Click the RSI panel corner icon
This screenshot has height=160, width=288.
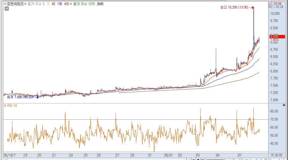[284, 105]
